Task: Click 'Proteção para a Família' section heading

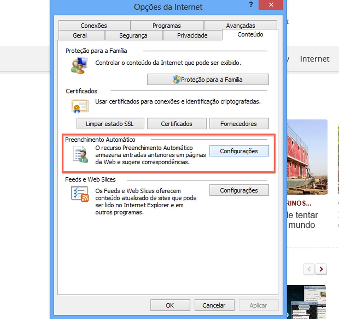Action: (96, 51)
